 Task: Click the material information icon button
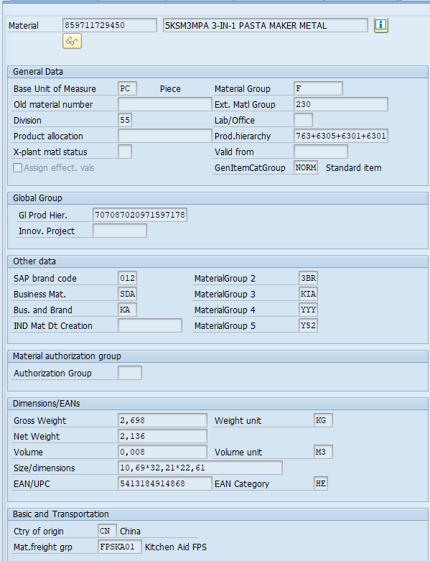point(381,25)
